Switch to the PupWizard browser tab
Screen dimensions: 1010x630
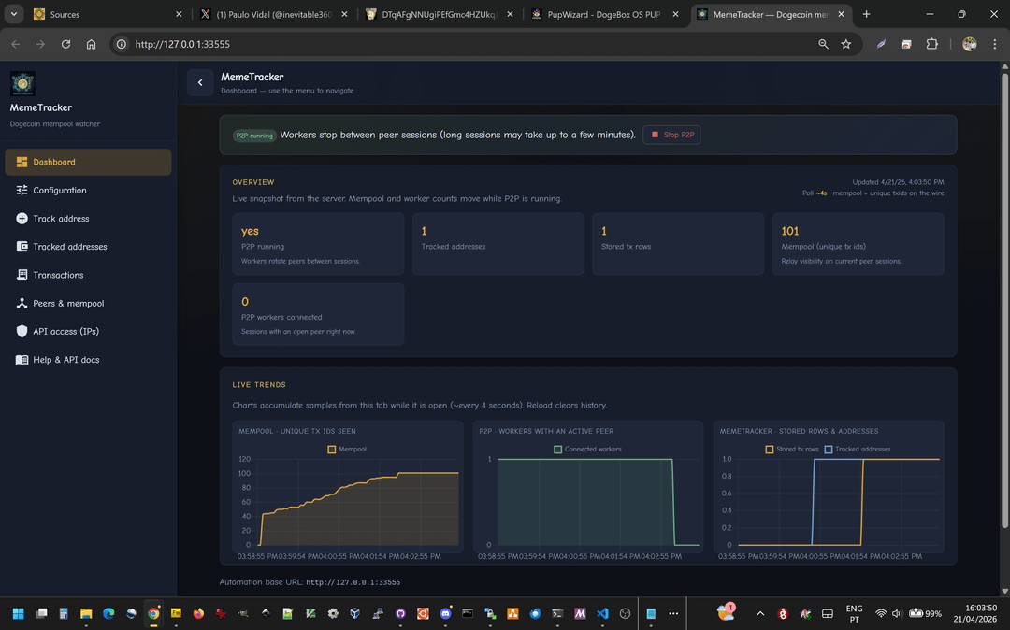604,14
